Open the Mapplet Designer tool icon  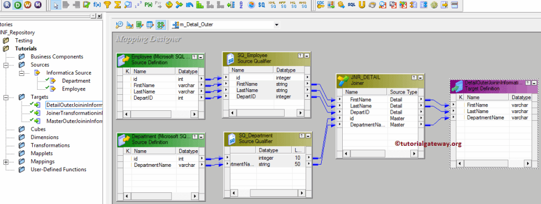pos(150,24)
